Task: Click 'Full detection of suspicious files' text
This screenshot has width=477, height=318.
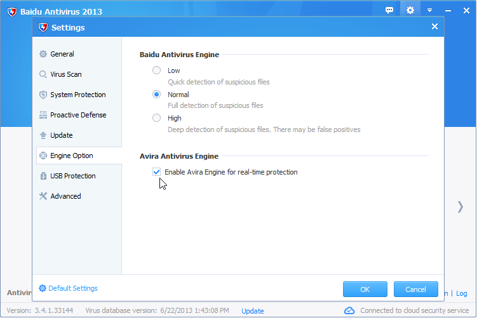Action: 215,105
